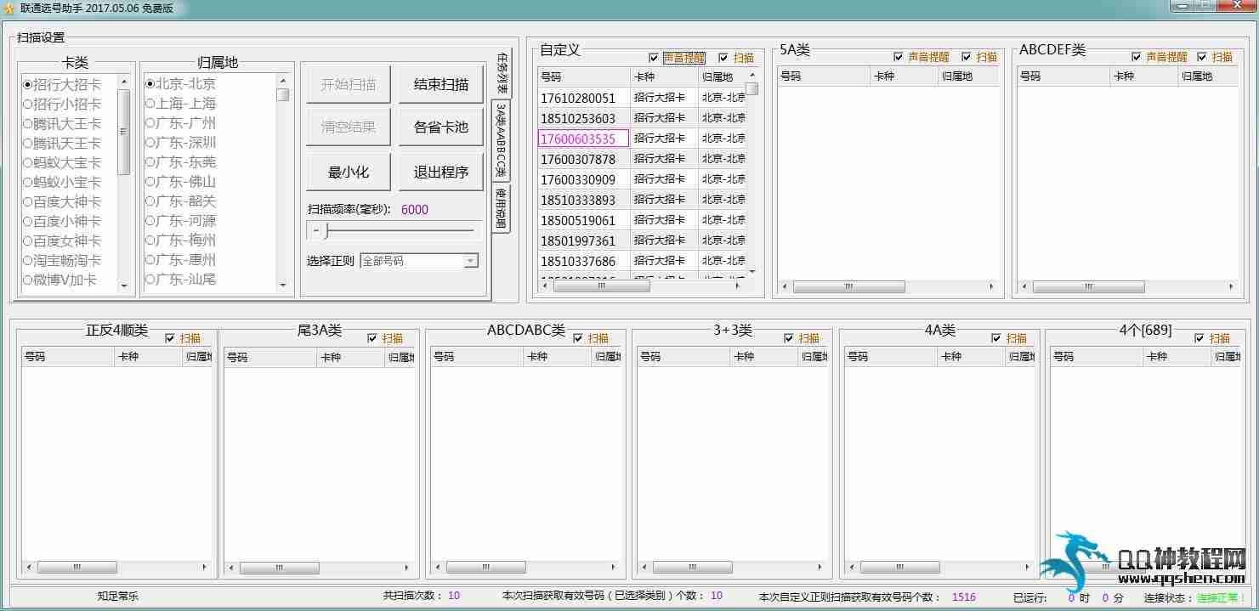Click the 号码 column header in 自定义 table
Image resolution: width=1259 pixels, height=611 pixels.
click(x=584, y=76)
